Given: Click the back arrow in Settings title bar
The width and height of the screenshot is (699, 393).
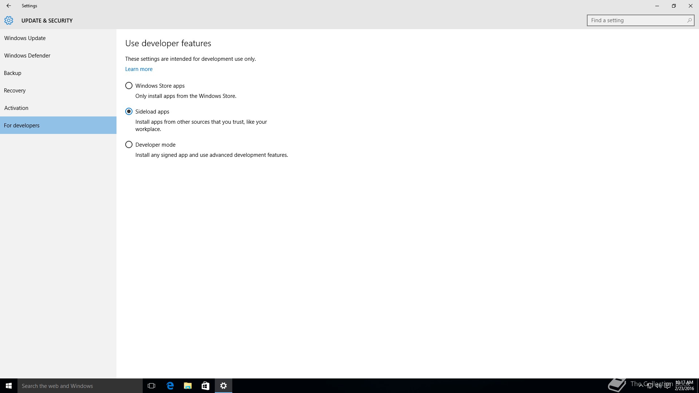Looking at the screenshot, I should point(9,6).
